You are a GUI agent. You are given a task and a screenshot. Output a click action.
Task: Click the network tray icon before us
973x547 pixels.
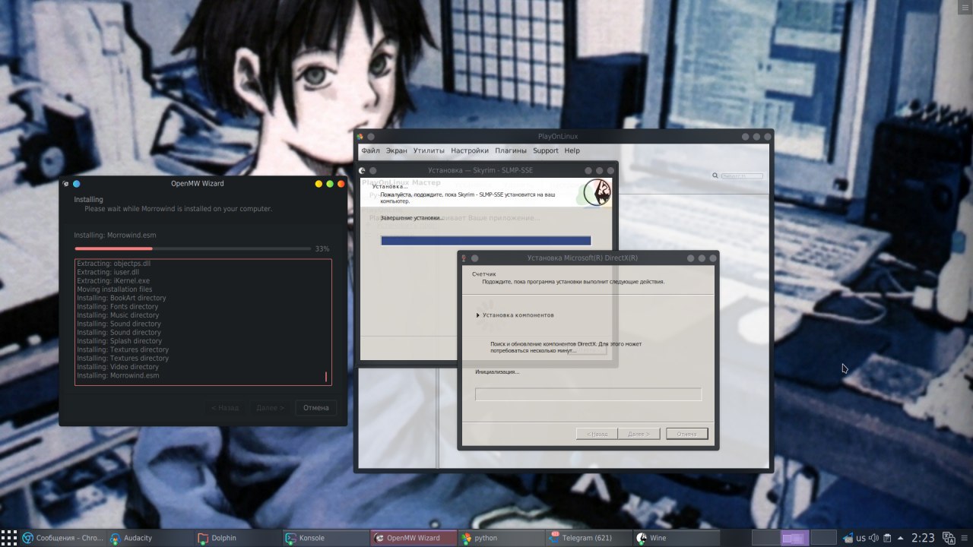coord(848,538)
